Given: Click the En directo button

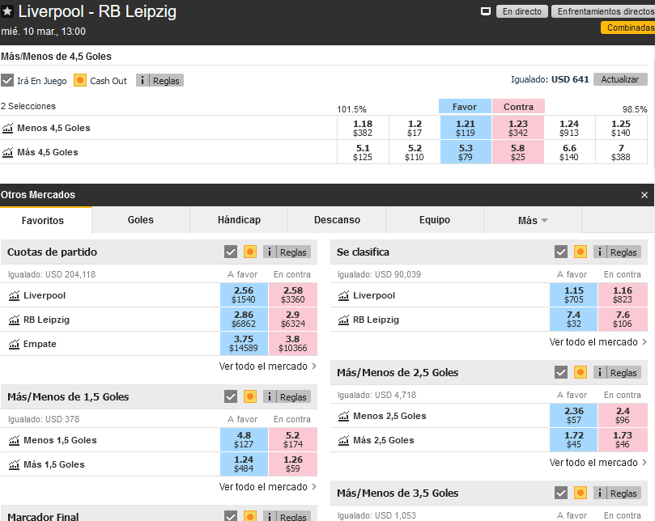Looking at the screenshot, I should tap(522, 11).
